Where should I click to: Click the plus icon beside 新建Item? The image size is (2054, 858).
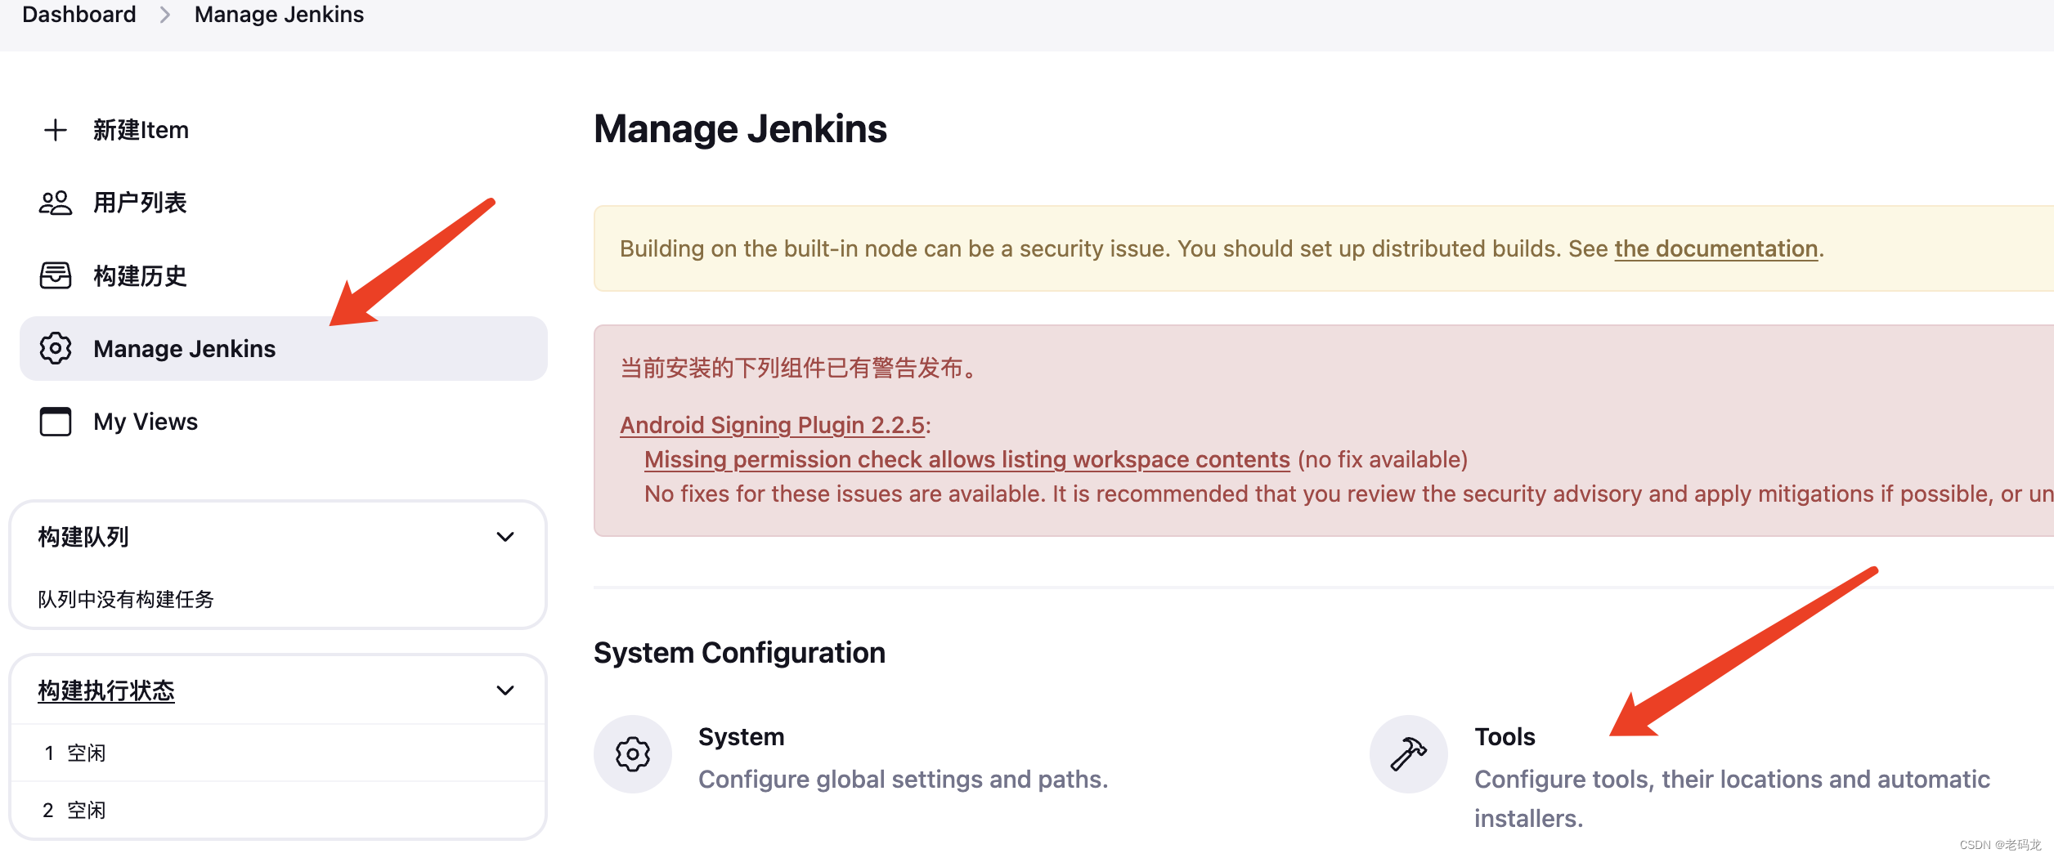pos(55,130)
